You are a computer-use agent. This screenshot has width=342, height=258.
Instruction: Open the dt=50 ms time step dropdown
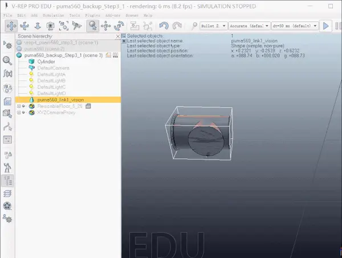[x=295, y=26]
